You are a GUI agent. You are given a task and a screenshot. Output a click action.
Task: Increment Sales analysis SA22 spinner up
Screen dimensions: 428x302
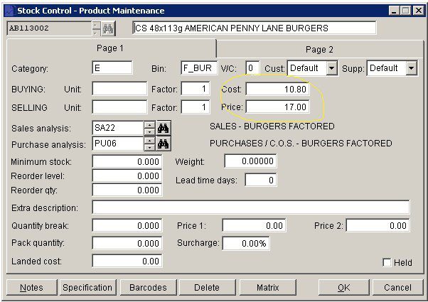pos(149,125)
